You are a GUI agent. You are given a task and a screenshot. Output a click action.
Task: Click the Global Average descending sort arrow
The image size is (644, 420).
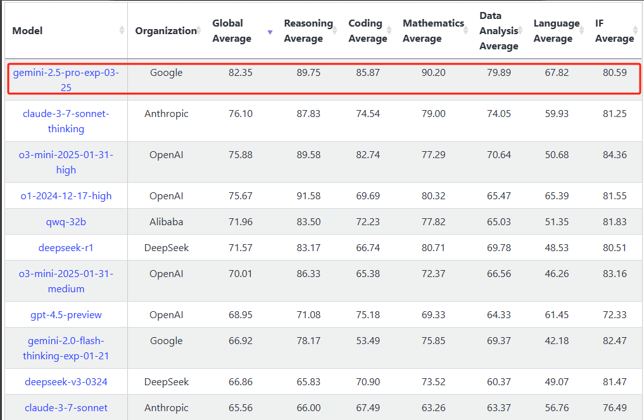click(x=270, y=32)
